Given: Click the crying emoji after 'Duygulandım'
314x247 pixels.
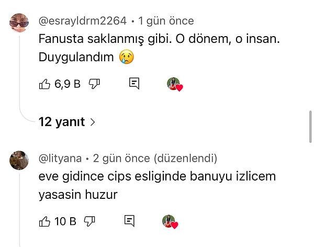Looking at the screenshot, I should 126,58.
